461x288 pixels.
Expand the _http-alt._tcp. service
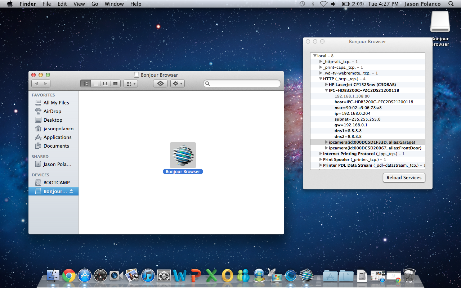(x=321, y=62)
